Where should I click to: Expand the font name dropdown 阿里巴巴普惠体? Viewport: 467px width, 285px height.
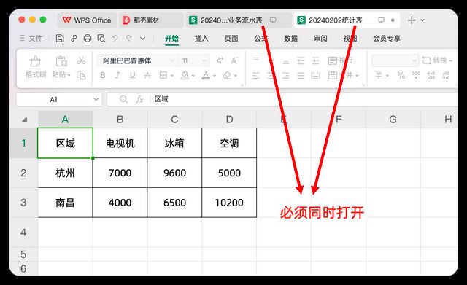[x=172, y=60]
